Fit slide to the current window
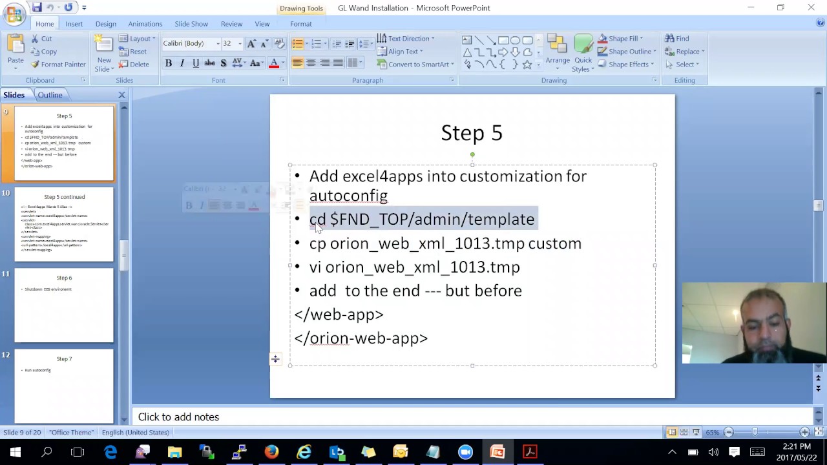 (x=819, y=432)
